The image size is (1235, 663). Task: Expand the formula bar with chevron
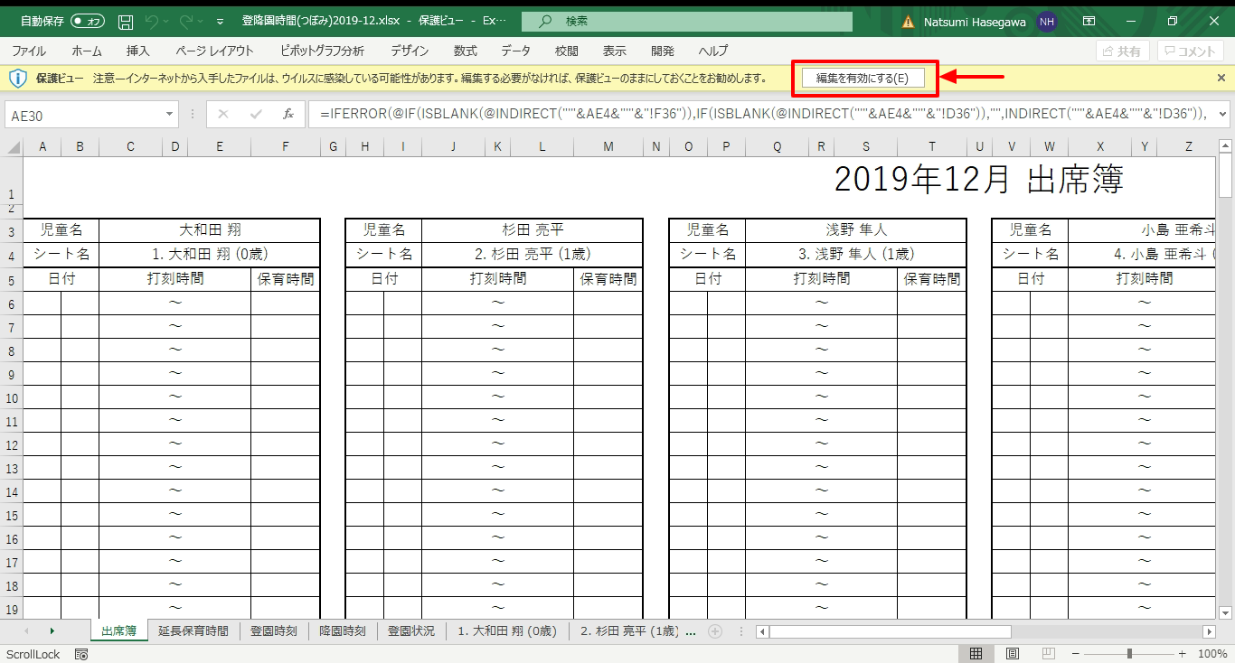click(x=1223, y=115)
